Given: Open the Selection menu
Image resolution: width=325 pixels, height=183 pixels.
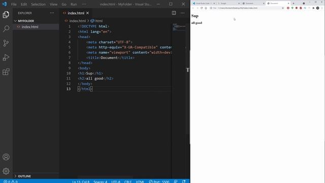Looking at the screenshot, I should click(38, 4).
